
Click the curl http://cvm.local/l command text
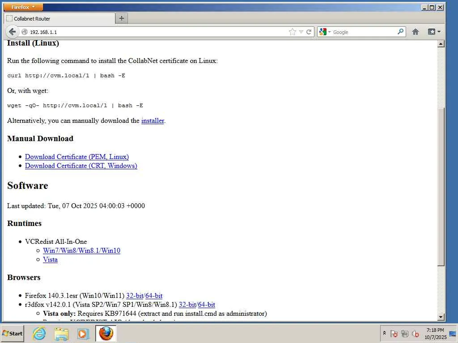click(x=66, y=75)
